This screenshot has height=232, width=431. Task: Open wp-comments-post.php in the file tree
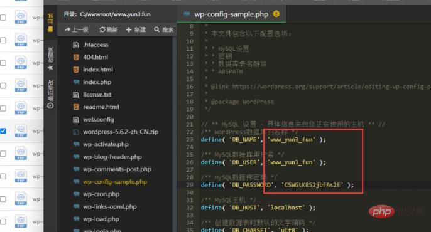pyautogui.click(x=117, y=169)
